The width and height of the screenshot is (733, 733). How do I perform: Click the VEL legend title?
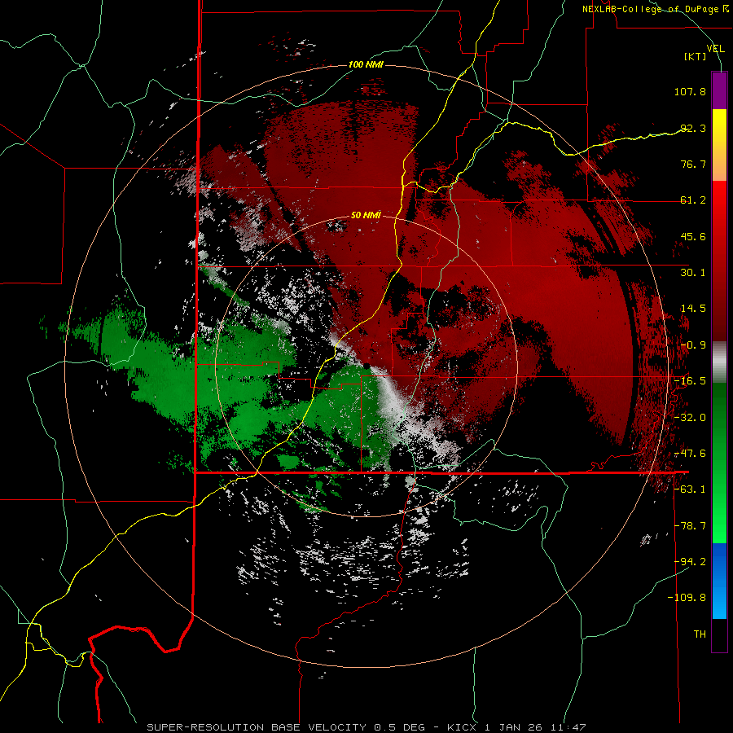tap(715, 49)
